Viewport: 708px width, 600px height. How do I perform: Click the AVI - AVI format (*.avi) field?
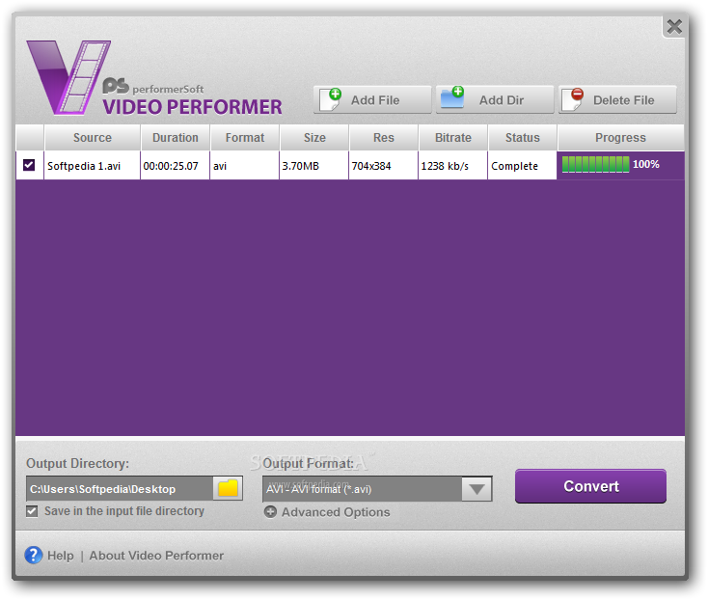(362, 489)
